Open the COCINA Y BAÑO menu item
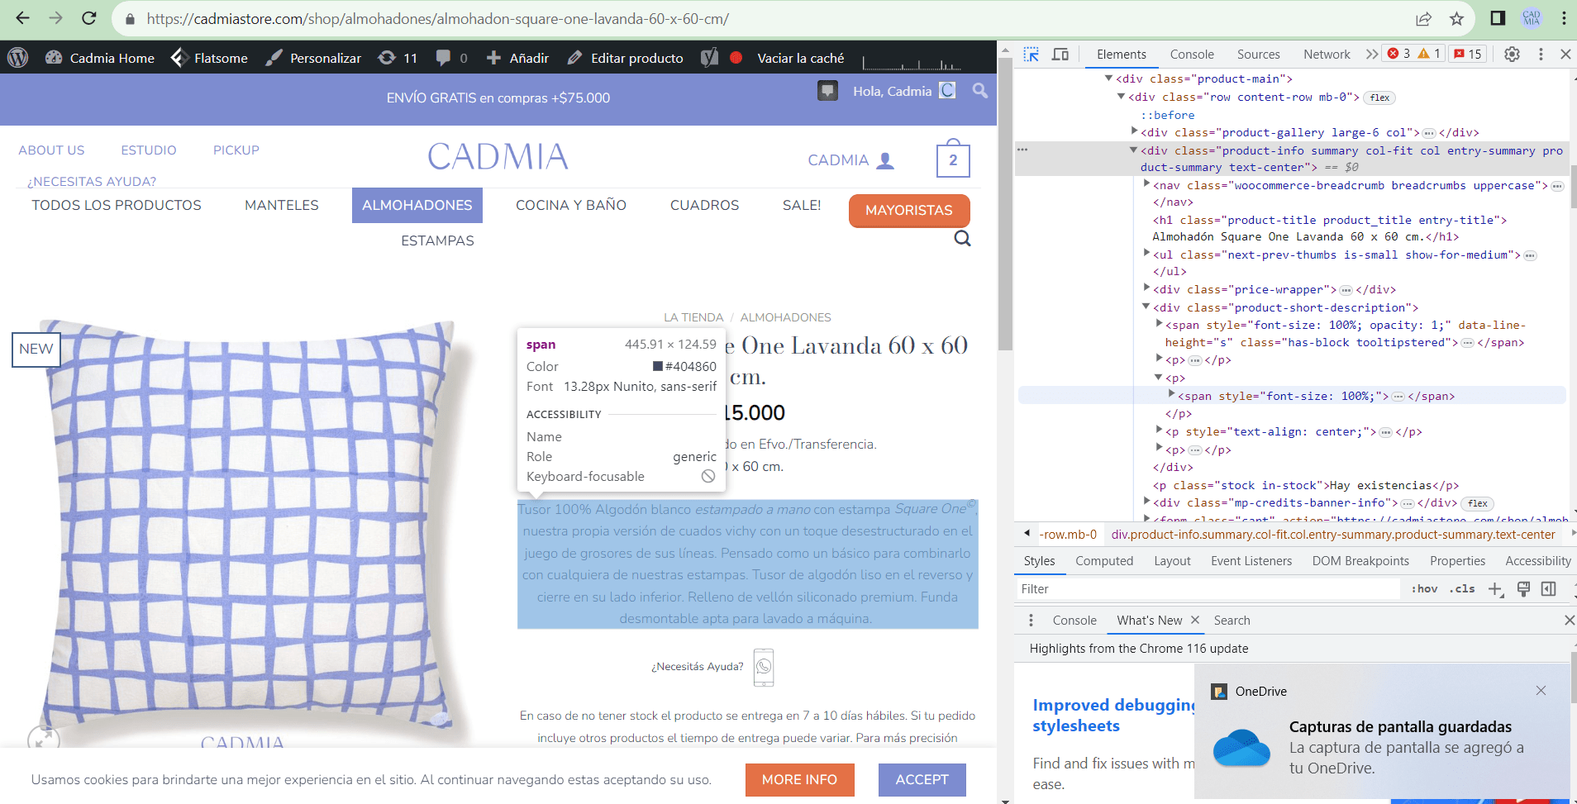 point(571,205)
